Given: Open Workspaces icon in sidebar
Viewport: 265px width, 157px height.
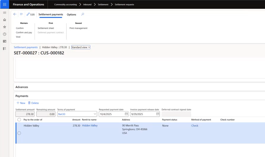Looking at the screenshot, I should [4, 41].
